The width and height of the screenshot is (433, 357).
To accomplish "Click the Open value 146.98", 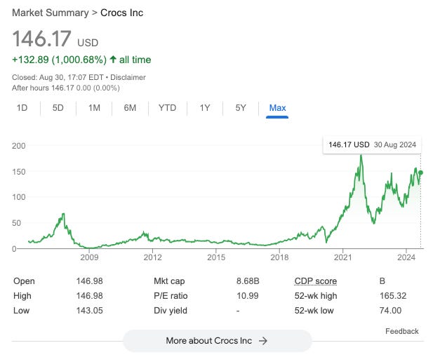I will pos(89,281).
